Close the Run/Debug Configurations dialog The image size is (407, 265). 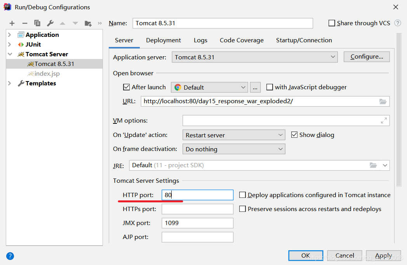pyautogui.click(x=396, y=7)
